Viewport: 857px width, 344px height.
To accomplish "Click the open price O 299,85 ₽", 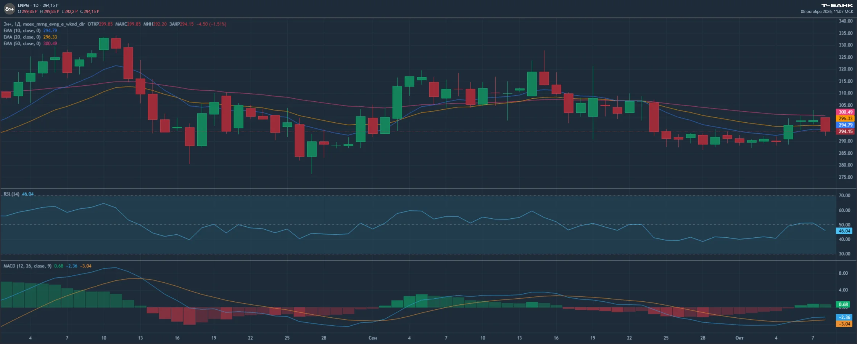I will click(27, 11).
